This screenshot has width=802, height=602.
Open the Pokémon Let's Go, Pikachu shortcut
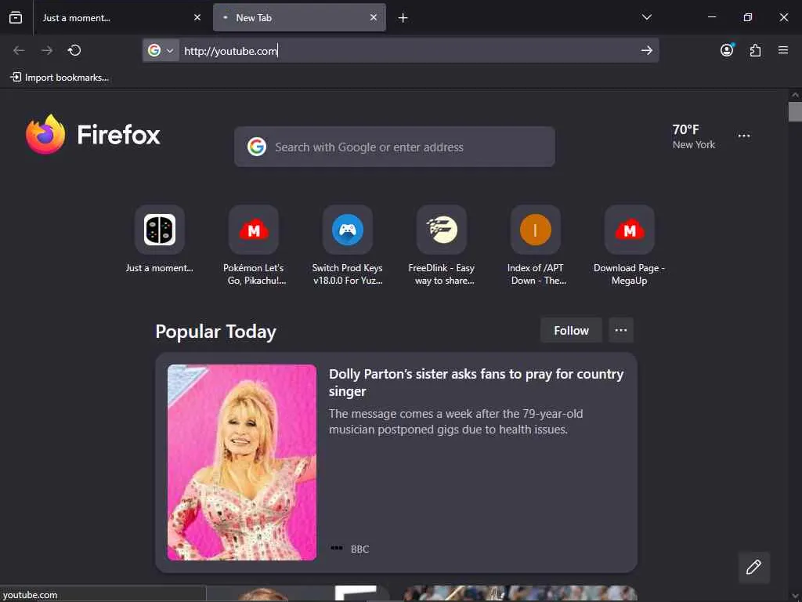254,245
